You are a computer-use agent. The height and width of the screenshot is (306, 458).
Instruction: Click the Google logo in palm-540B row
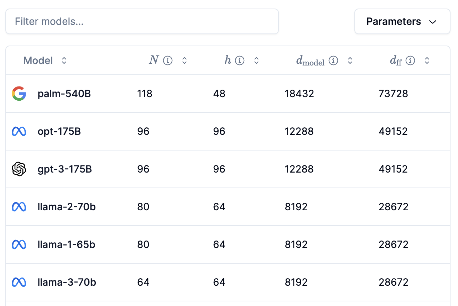19,94
